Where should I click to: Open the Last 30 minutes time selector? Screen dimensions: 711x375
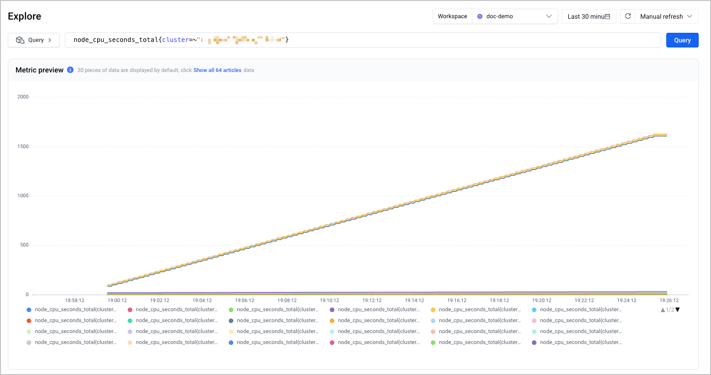coord(589,16)
